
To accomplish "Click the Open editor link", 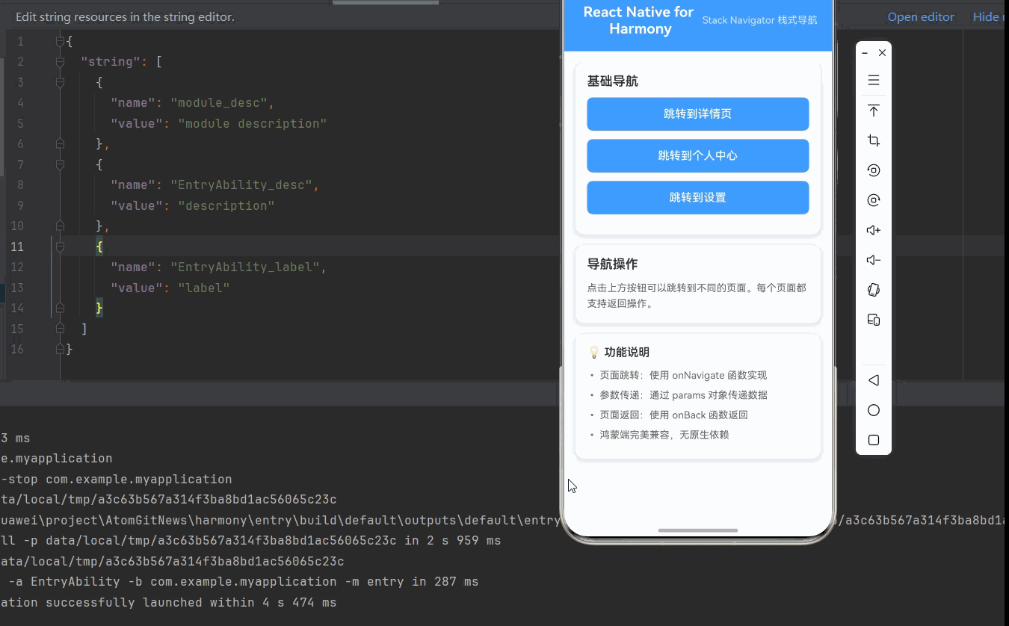I will click(x=921, y=16).
